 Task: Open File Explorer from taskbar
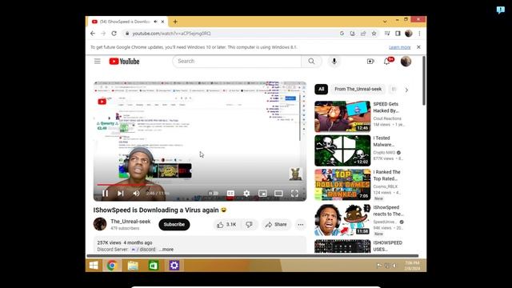tap(133, 266)
